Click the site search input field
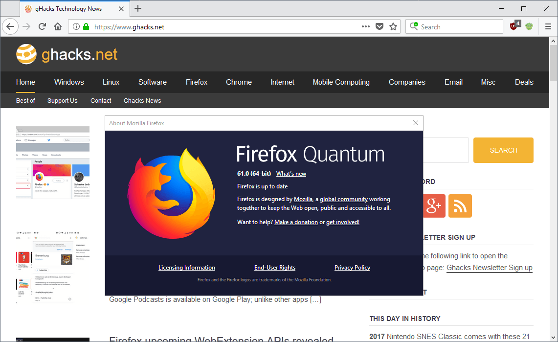Viewport: 558px width, 342px height. click(446, 150)
